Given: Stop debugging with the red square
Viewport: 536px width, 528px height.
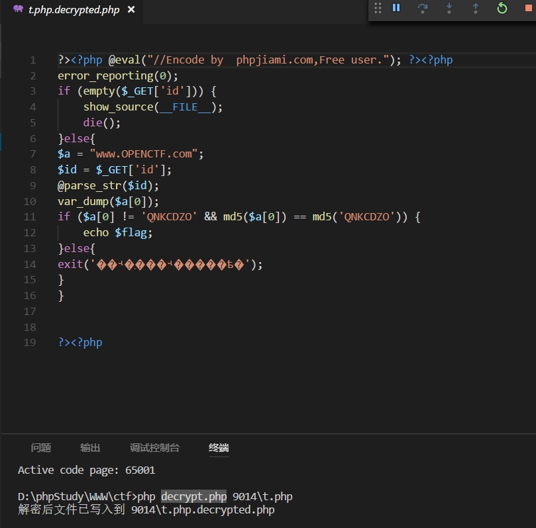Looking at the screenshot, I should (x=529, y=8).
